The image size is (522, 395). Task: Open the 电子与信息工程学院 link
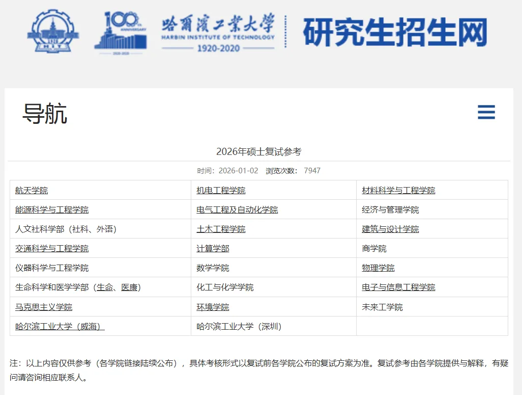[x=398, y=287]
